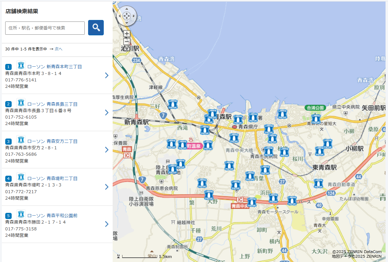Zoom out the map with minus button
388x262 pixels.
click(x=127, y=42)
